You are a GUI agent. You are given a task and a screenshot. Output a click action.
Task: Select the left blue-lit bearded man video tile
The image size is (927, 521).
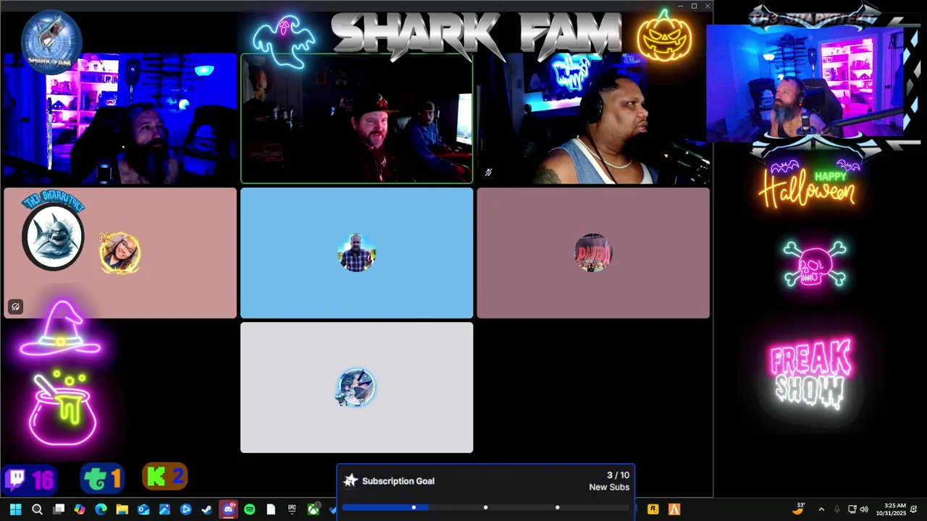120,119
